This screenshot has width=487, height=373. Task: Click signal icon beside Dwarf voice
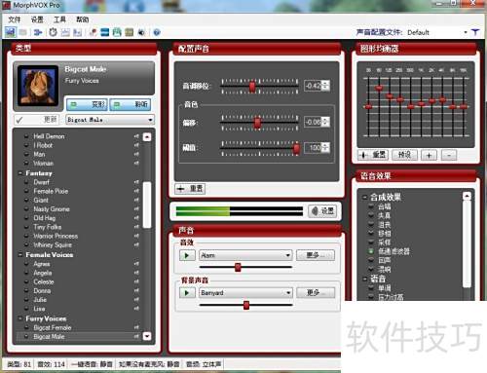(x=136, y=182)
